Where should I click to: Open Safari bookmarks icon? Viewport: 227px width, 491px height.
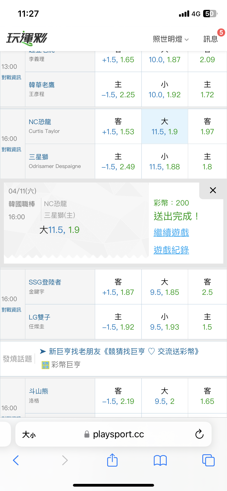pyautogui.click(x=160, y=460)
